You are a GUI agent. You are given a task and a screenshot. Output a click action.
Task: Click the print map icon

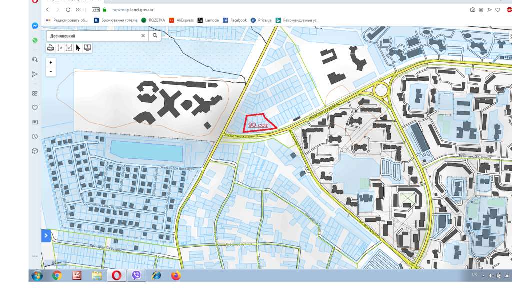[x=50, y=48]
